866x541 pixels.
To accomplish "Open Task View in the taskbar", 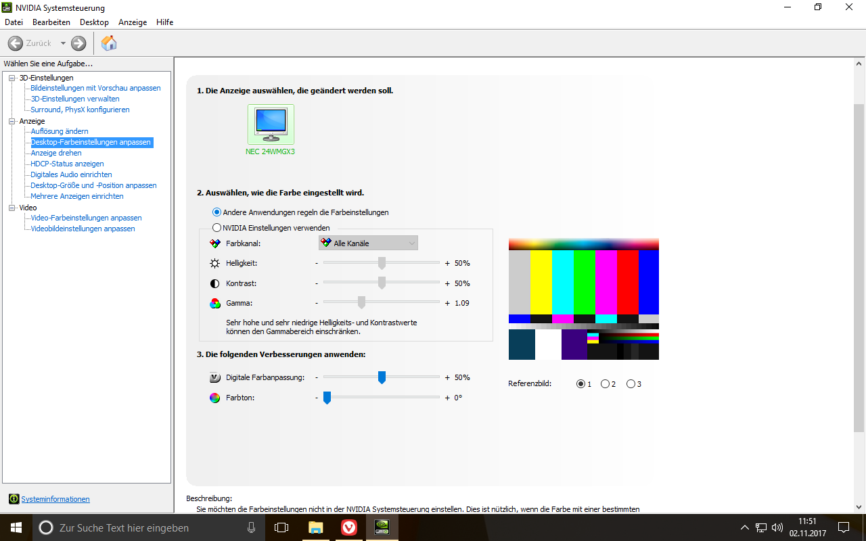I will pyautogui.click(x=281, y=527).
